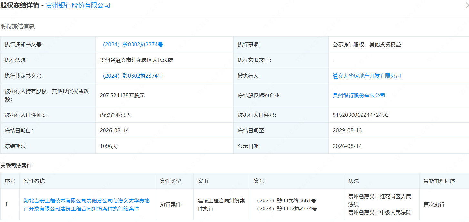Select the value 1096天
This screenshot has height=222, width=469.
click(x=109, y=146)
